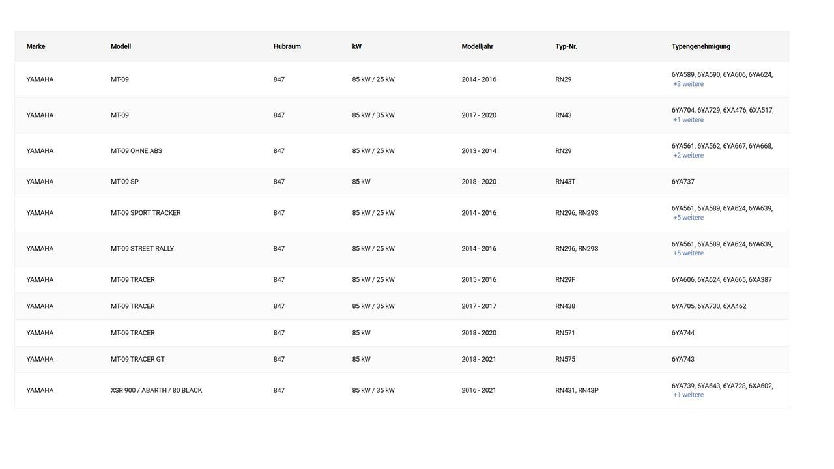834x469 pixels.
Task: Click the MT-09 OHNE ABS model cell
Action: coord(136,151)
